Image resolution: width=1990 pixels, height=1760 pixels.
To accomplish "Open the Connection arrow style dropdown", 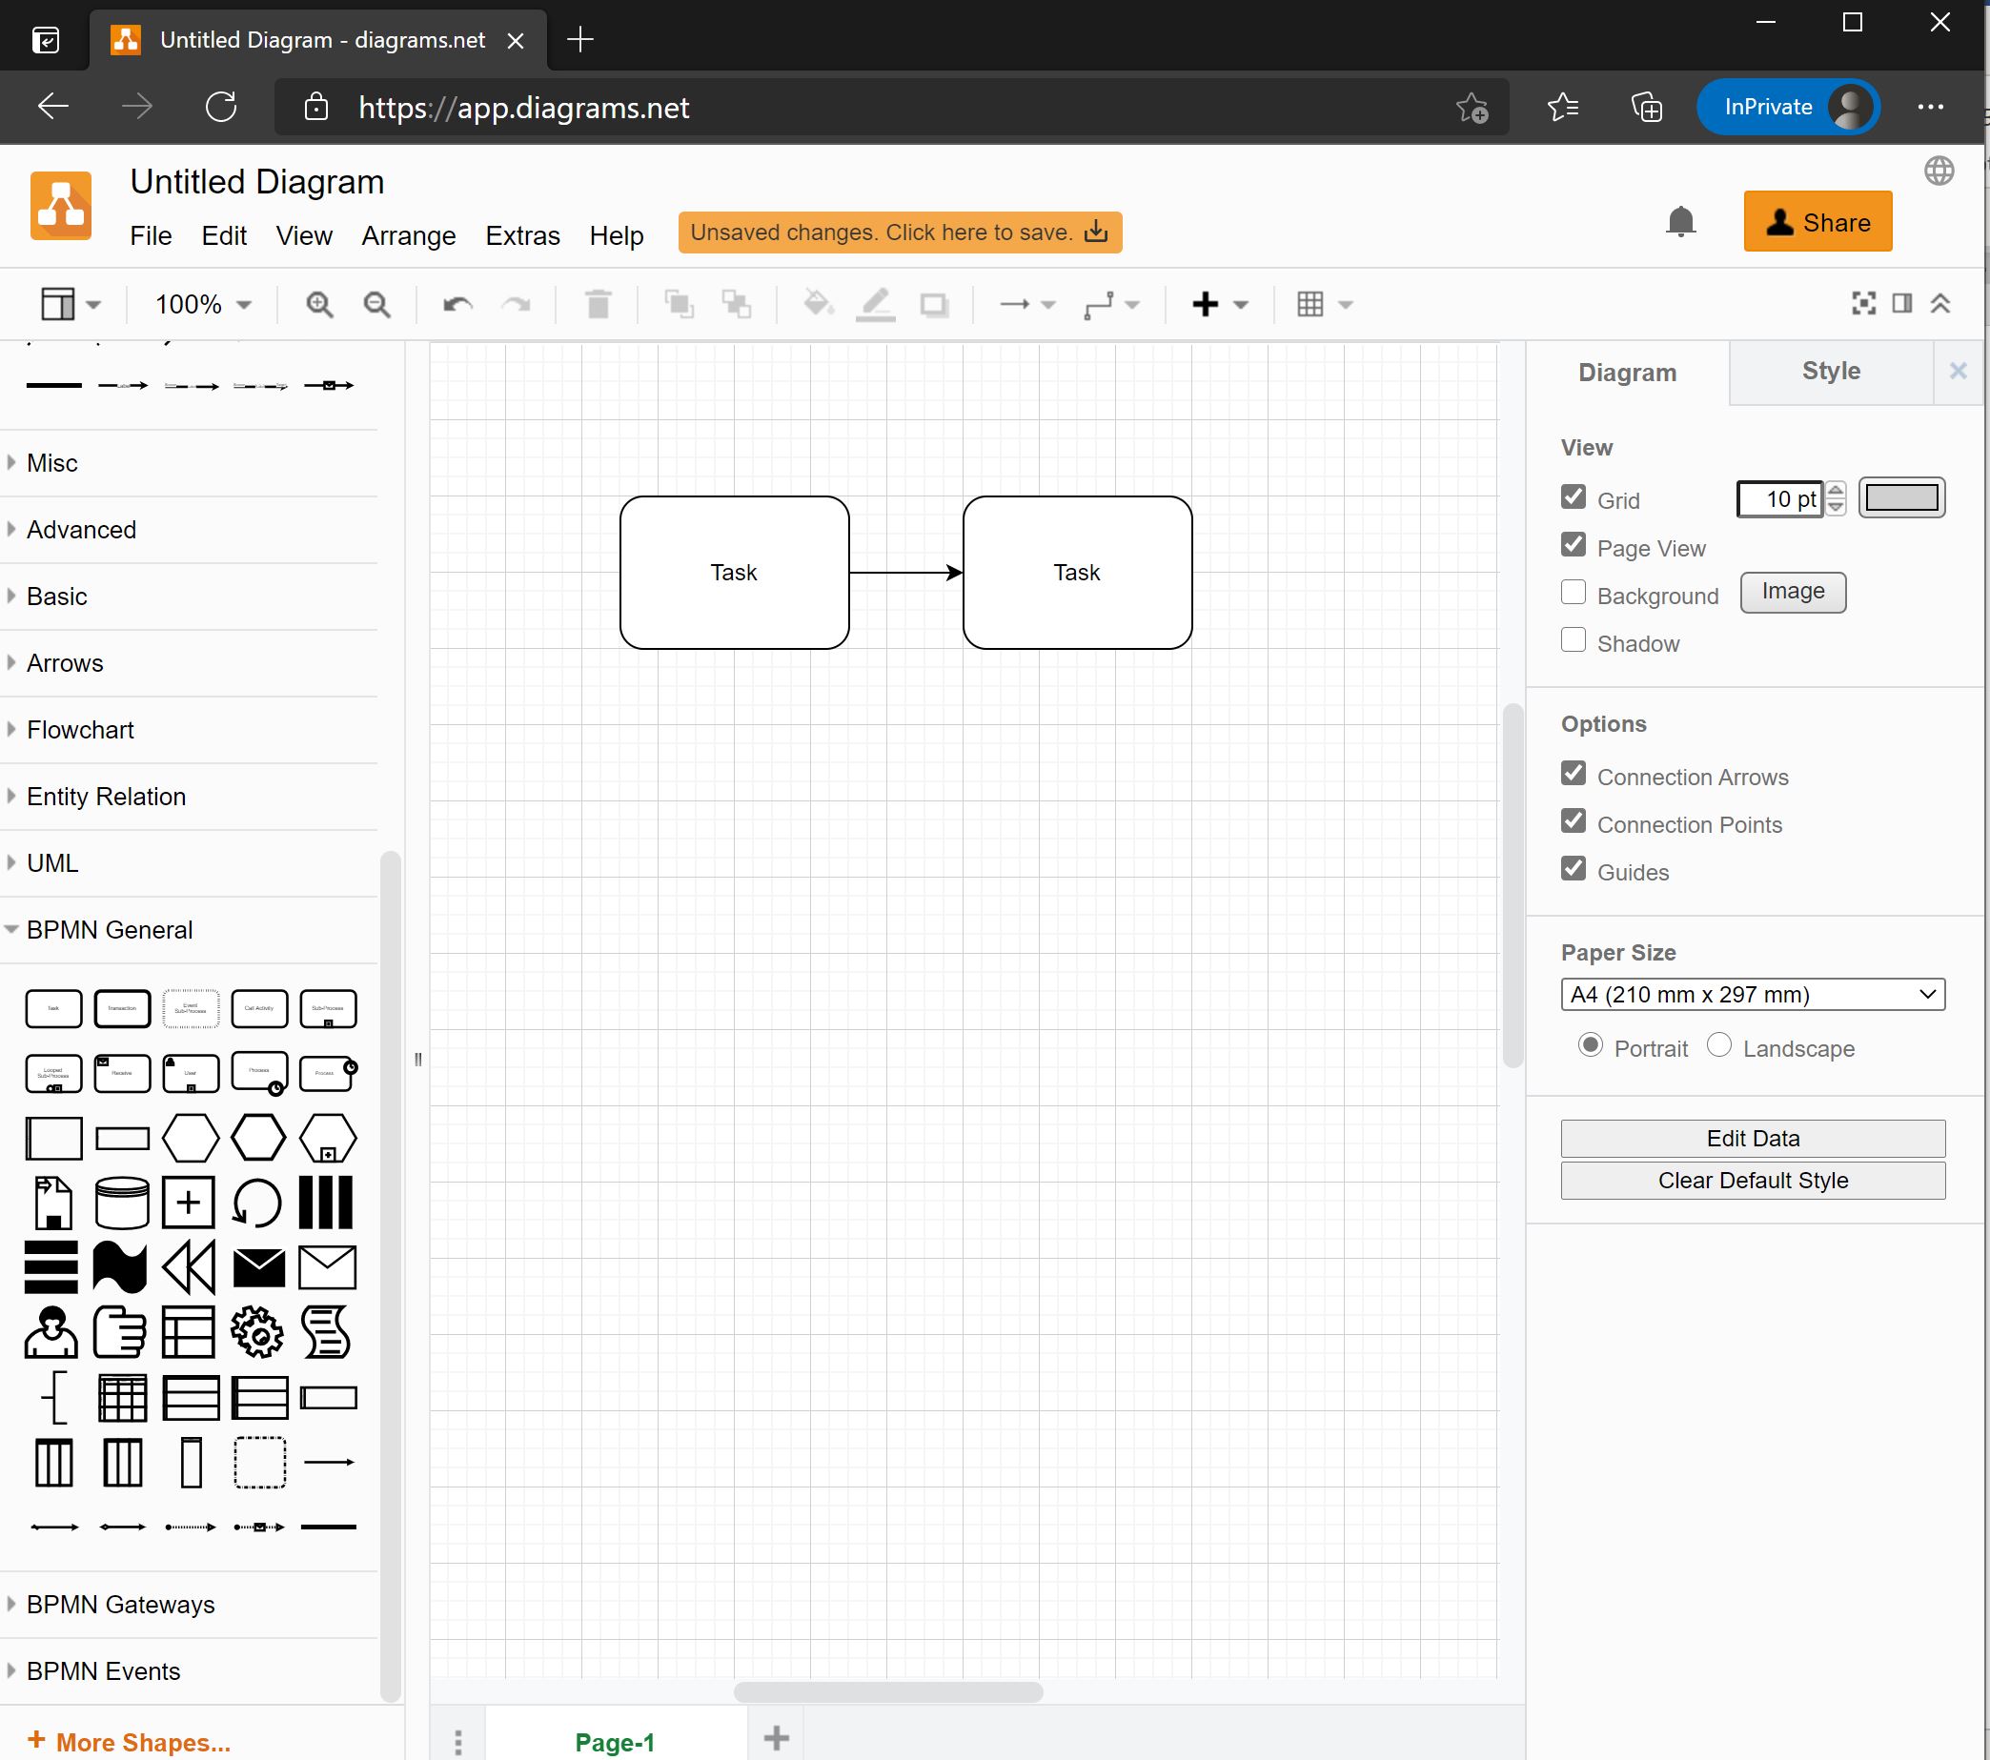I will [1028, 305].
